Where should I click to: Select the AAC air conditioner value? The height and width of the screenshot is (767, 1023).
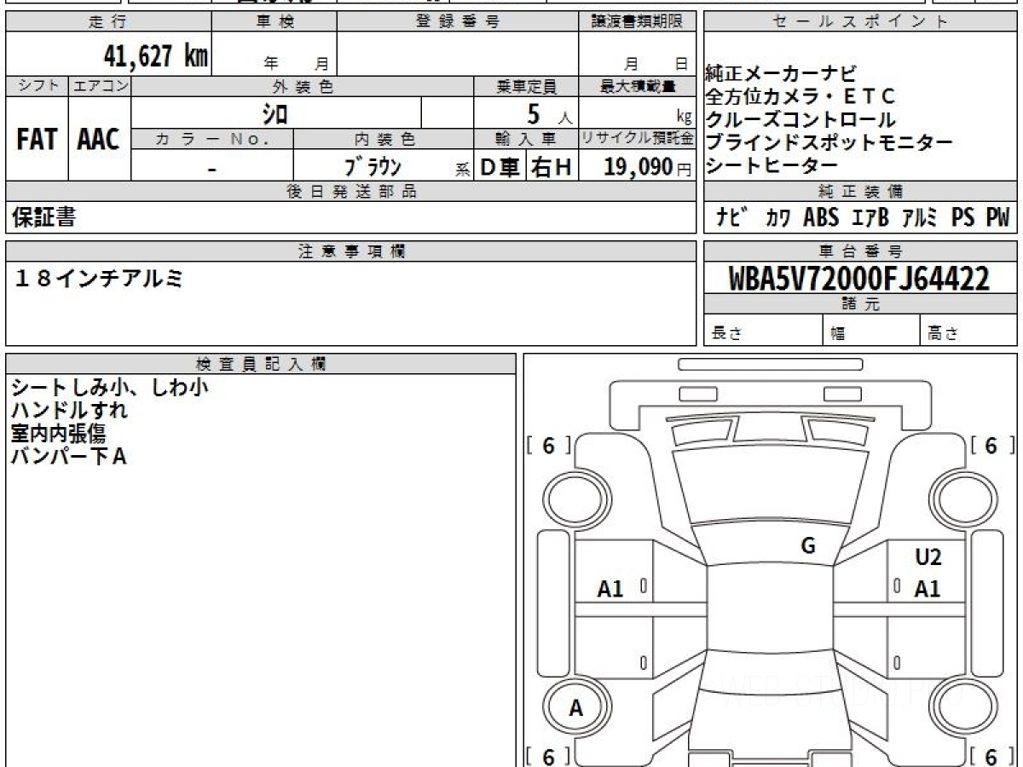pyautogui.click(x=99, y=140)
